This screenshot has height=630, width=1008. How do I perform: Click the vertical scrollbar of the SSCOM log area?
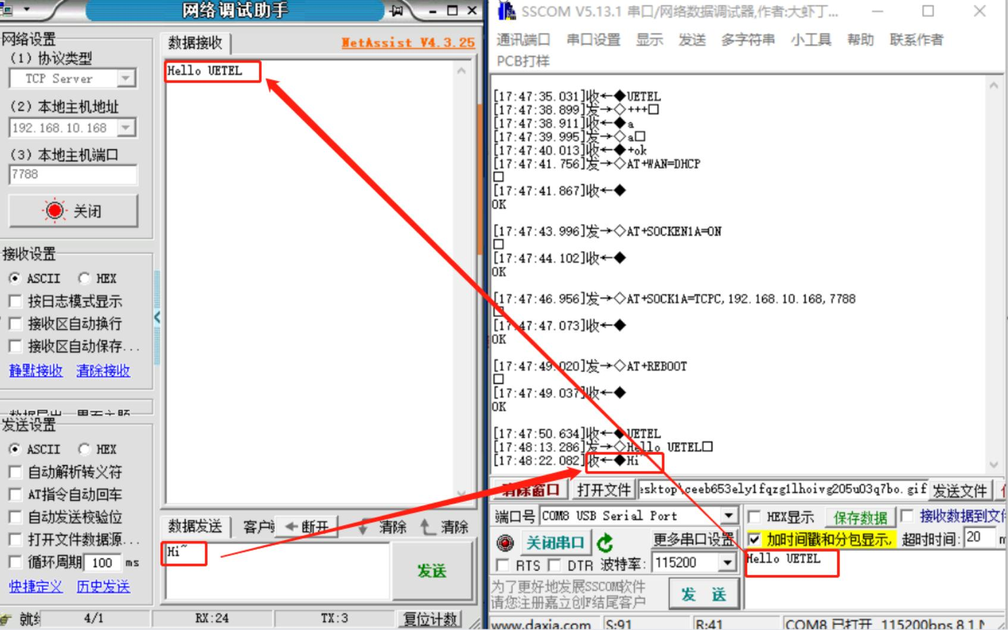coord(994,268)
